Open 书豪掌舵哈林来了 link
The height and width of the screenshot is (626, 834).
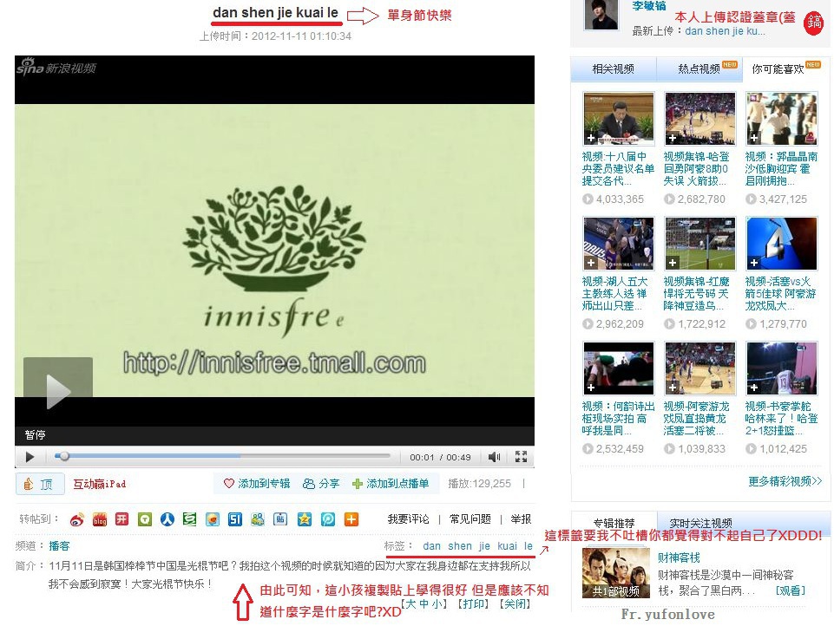(x=781, y=419)
